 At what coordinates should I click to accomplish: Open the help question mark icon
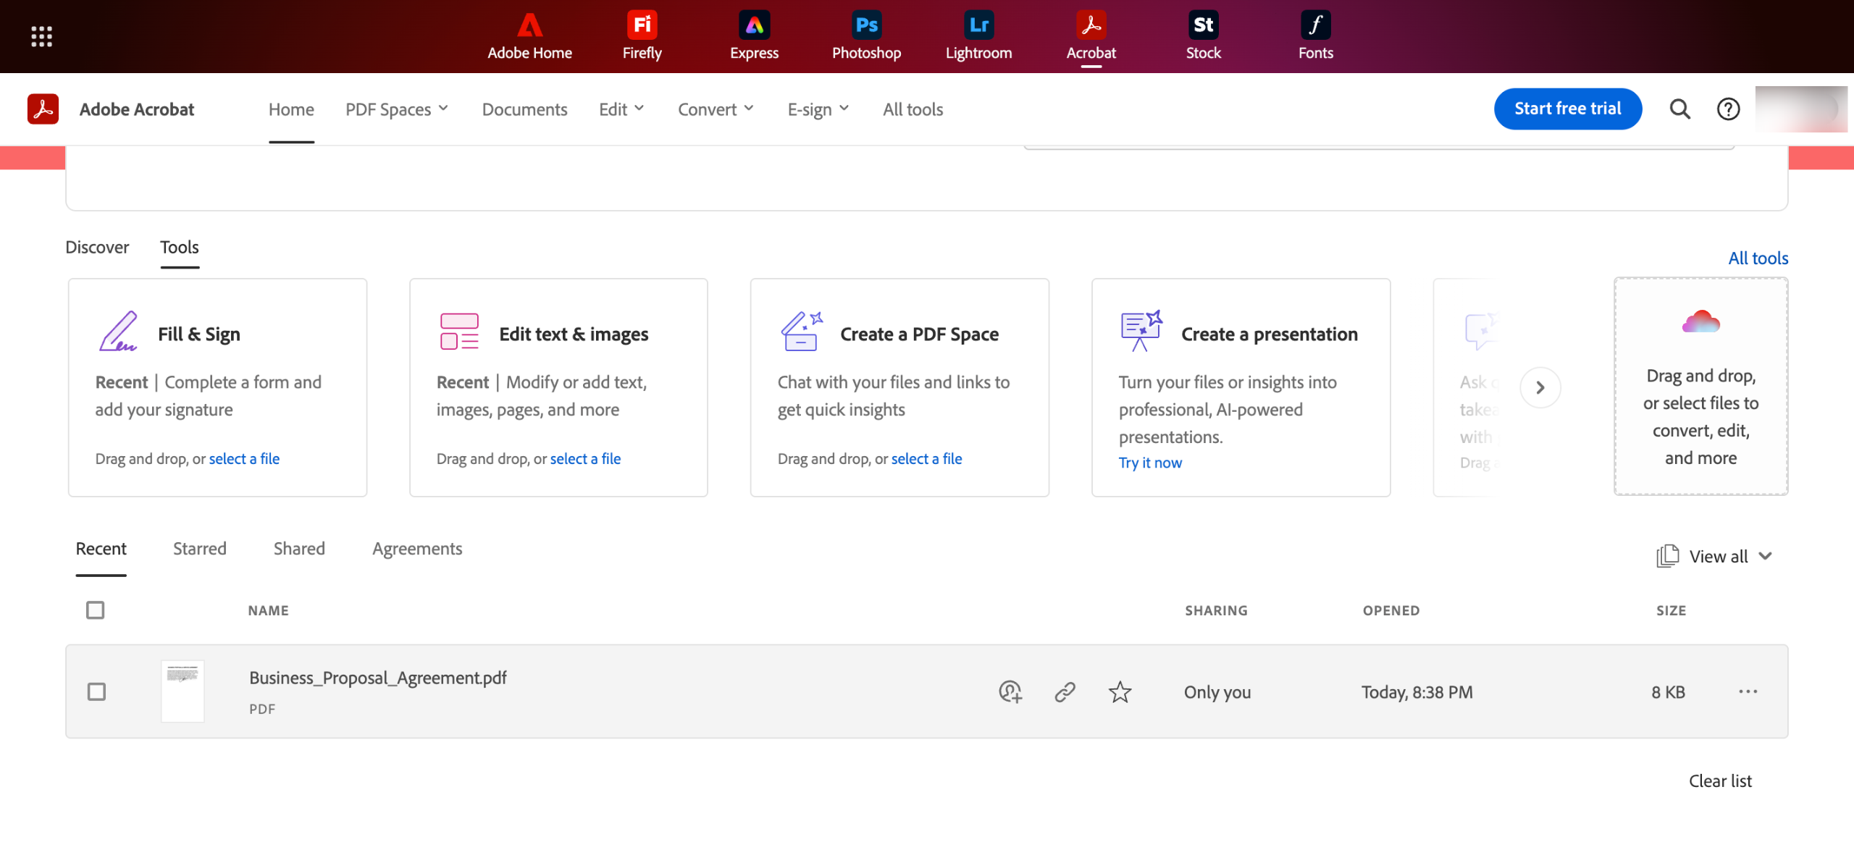point(1728,109)
